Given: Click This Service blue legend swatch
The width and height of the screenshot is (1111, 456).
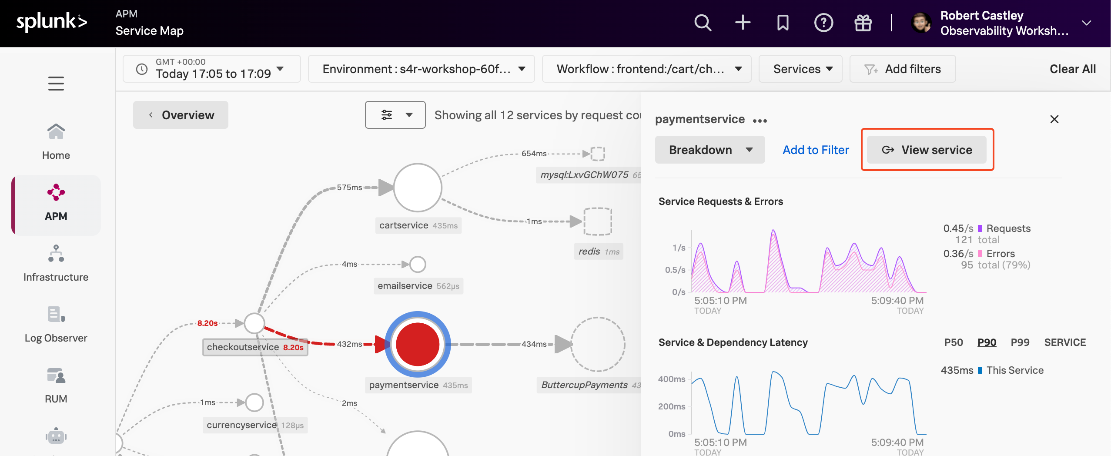Looking at the screenshot, I should (x=980, y=370).
